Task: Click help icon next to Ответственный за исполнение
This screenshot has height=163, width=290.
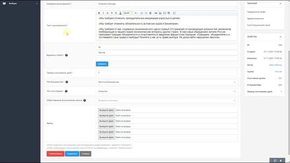Action: [85, 101]
